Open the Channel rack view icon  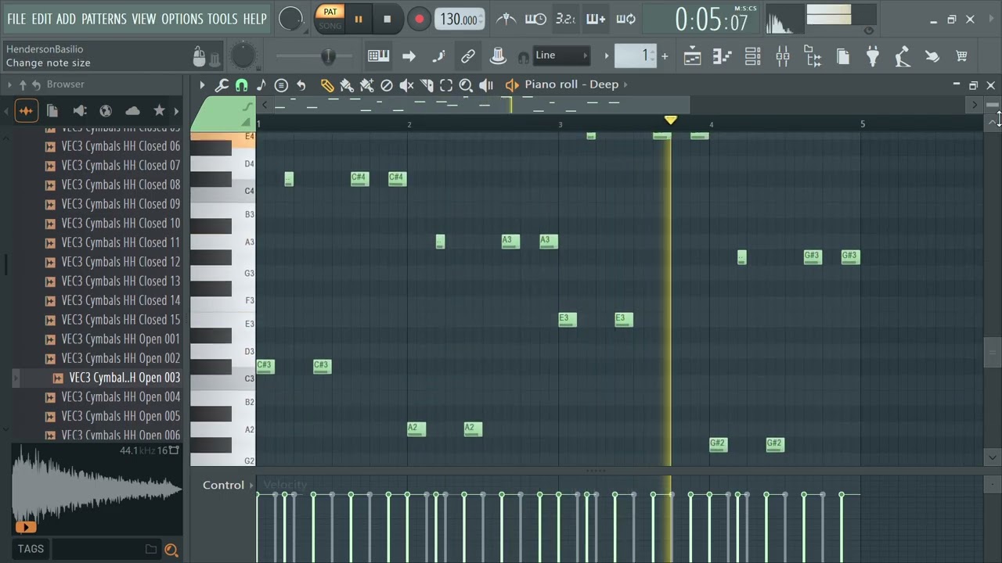[752, 56]
